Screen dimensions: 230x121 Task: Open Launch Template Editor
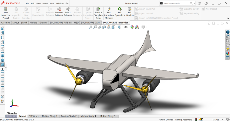[98, 13]
